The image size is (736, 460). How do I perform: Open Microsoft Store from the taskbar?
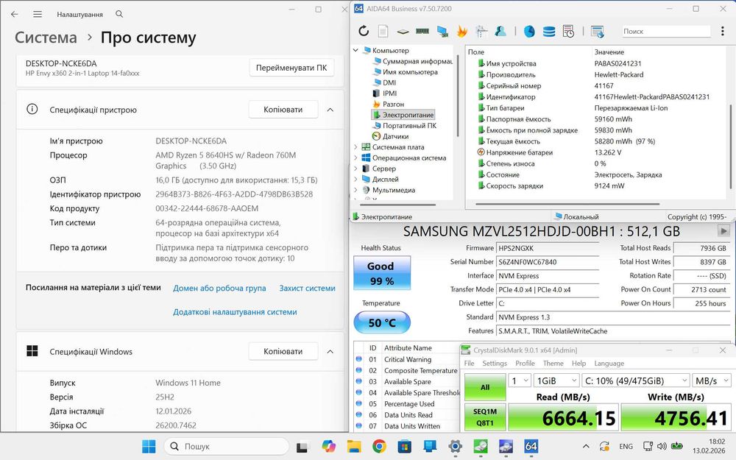(x=404, y=446)
